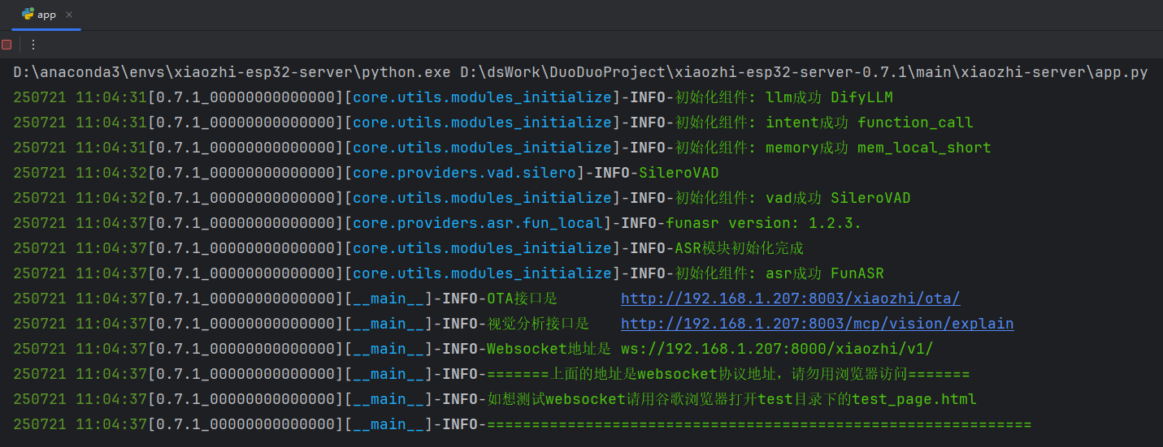This screenshot has height=447, width=1163.
Task: Open the OTA interface link ending in xiaozhi/ota/
Action: click(x=791, y=299)
